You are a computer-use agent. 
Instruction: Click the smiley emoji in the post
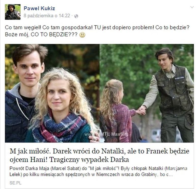coord(82,35)
